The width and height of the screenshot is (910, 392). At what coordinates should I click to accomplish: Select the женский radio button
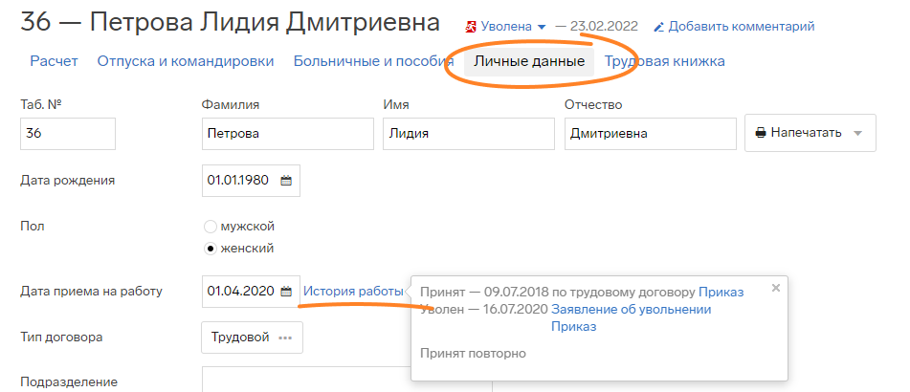211,249
